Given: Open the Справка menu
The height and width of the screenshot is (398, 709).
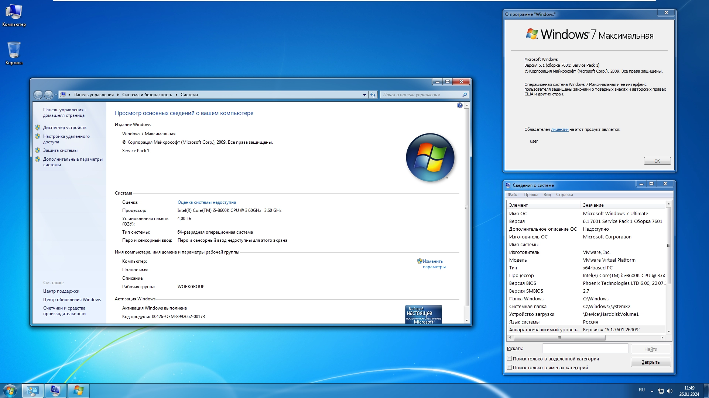Looking at the screenshot, I should tap(564, 195).
